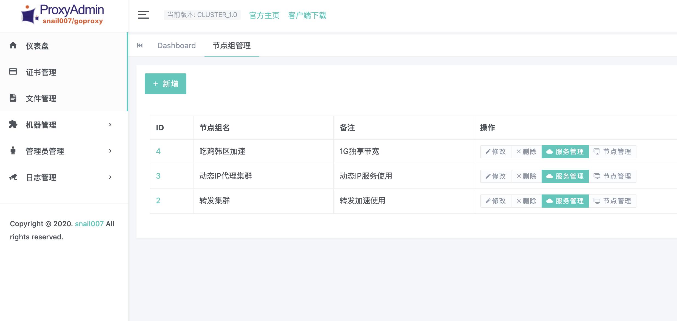Open the 客户端下载 link

click(307, 15)
